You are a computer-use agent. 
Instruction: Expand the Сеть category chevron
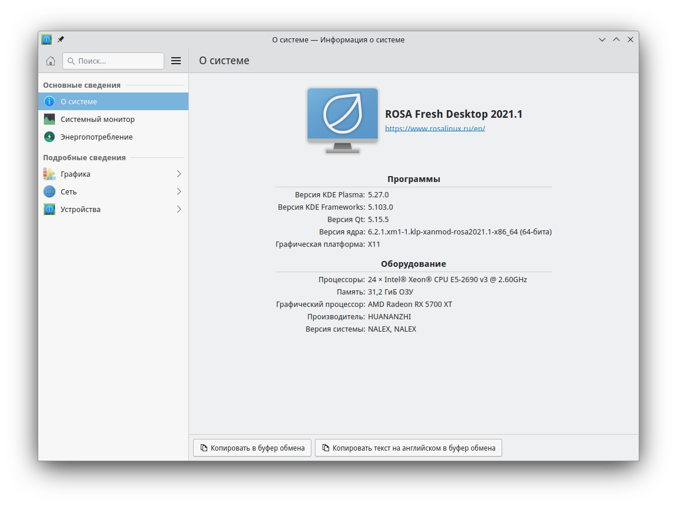(179, 192)
